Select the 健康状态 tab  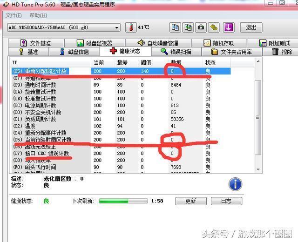coord(125,51)
